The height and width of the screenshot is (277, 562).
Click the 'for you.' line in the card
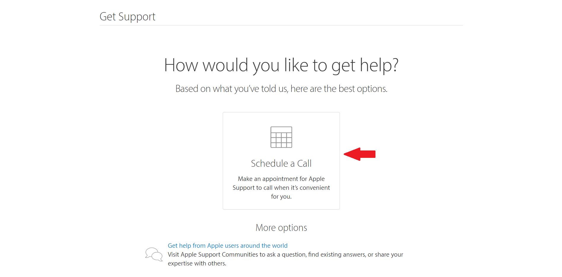click(x=281, y=197)
